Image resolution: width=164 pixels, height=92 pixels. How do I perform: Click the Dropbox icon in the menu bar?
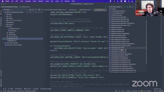(121, 1)
